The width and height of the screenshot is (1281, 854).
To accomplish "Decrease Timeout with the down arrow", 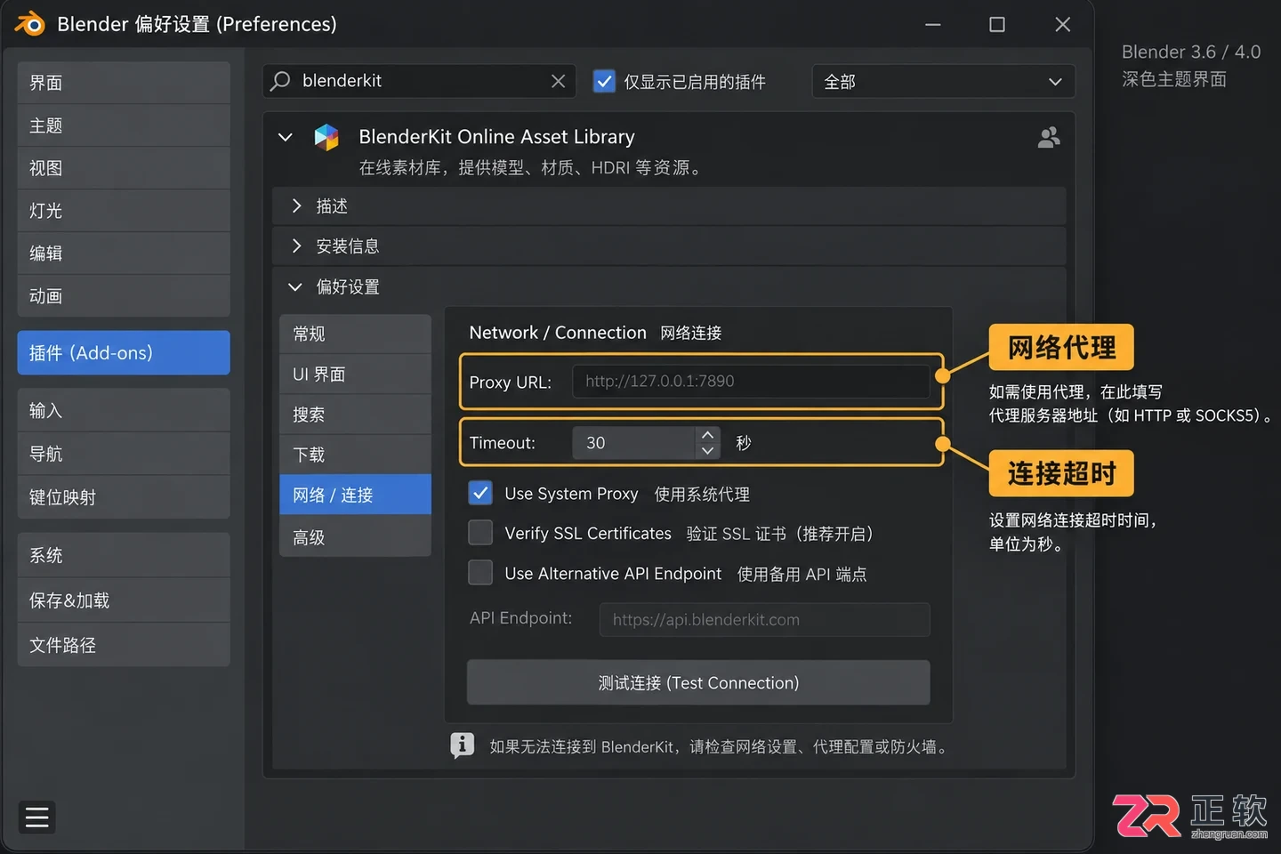I will click(x=707, y=450).
